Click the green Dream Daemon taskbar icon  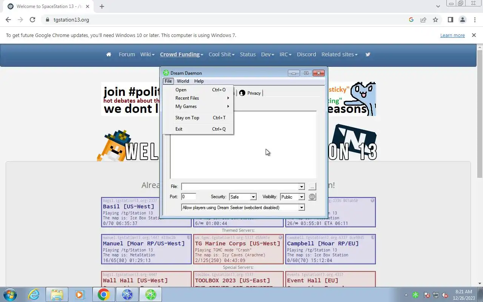coord(151,294)
